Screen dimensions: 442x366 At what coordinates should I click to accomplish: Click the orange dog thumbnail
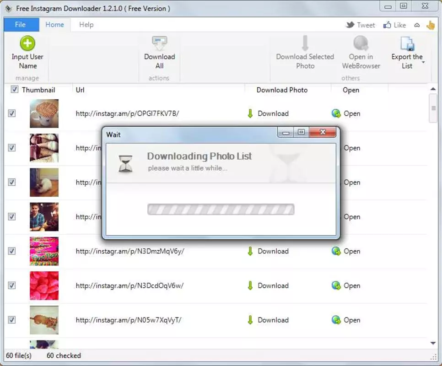(44, 320)
